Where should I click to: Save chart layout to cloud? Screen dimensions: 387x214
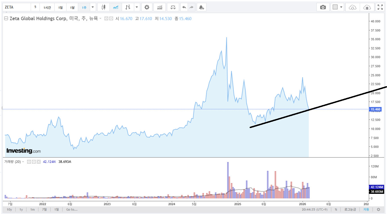coord(367,7)
